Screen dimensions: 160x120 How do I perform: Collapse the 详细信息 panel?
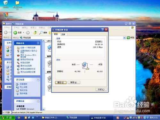(38, 101)
